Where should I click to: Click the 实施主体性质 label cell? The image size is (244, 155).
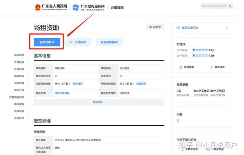pyautogui.click(x=108, y=93)
